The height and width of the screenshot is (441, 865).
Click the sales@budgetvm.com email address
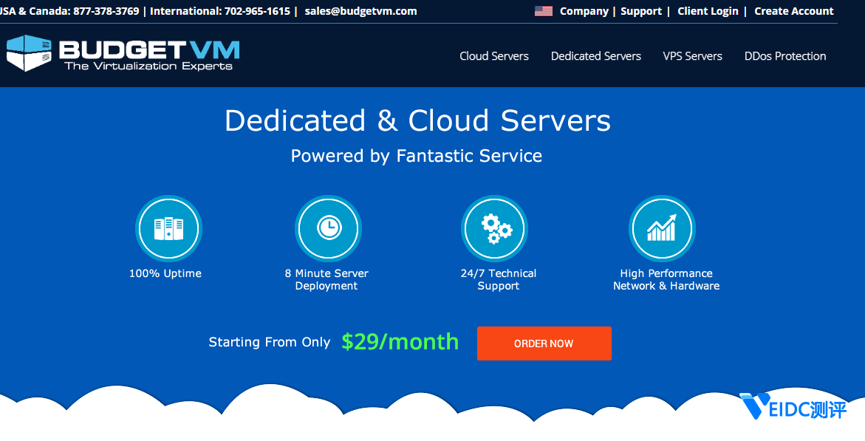click(x=360, y=11)
